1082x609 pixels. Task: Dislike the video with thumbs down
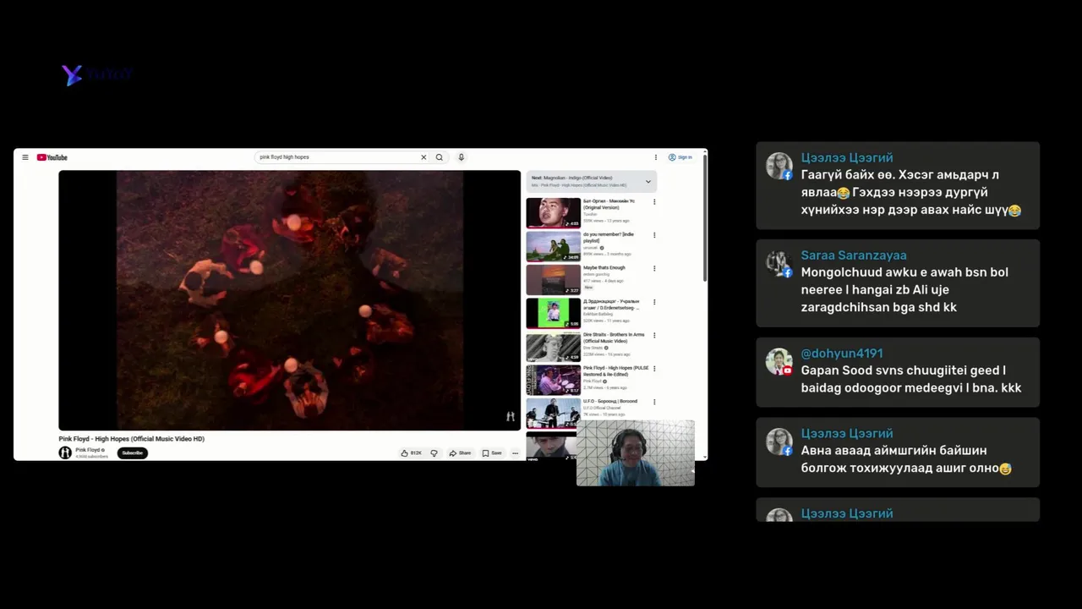(x=434, y=453)
